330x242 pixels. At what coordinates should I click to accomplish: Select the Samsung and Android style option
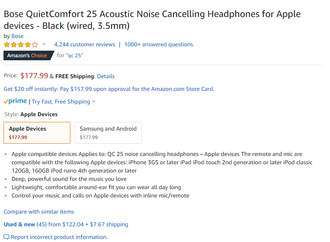(108, 133)
